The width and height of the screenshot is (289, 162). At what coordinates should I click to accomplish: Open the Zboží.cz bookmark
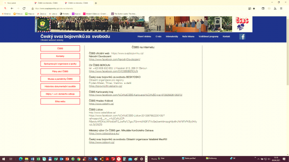41,14
